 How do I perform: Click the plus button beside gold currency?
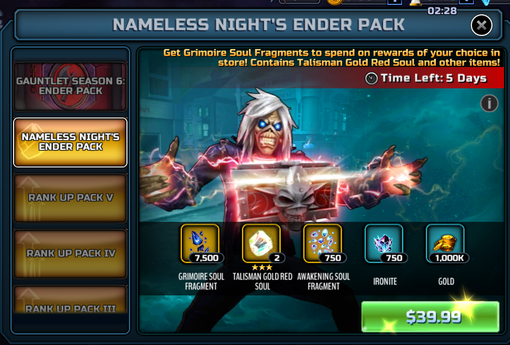[394, 2]
